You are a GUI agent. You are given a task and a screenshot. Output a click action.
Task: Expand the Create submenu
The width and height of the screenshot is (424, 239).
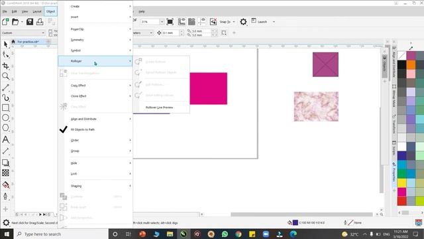pos(95,6)
